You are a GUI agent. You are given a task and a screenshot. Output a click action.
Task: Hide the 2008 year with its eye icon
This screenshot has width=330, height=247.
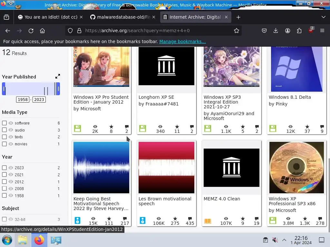click(11, 188)
